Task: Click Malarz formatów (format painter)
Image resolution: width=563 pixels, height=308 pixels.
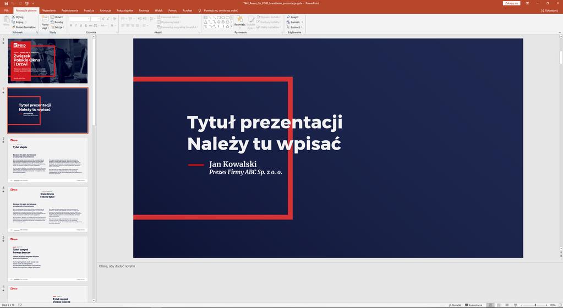Action: point(24,27)
